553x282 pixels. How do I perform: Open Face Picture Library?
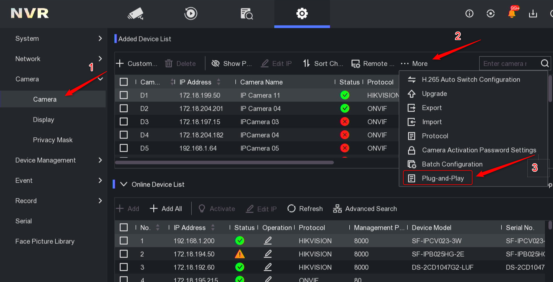click(x=45, y=241)
